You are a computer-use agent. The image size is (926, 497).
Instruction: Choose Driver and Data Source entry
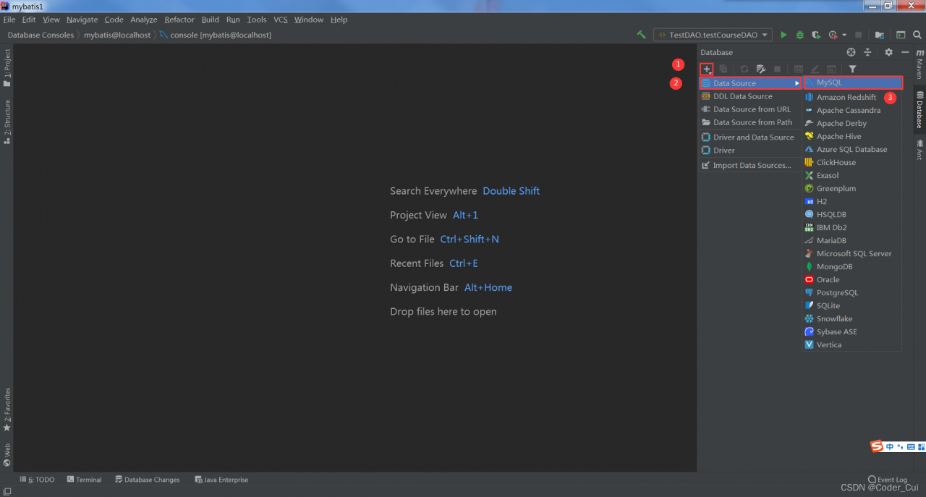pos(750,137)
